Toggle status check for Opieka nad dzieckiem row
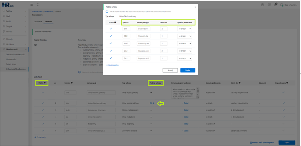The height and width of the screenshot is (146, 301). (x=43, y=110)
